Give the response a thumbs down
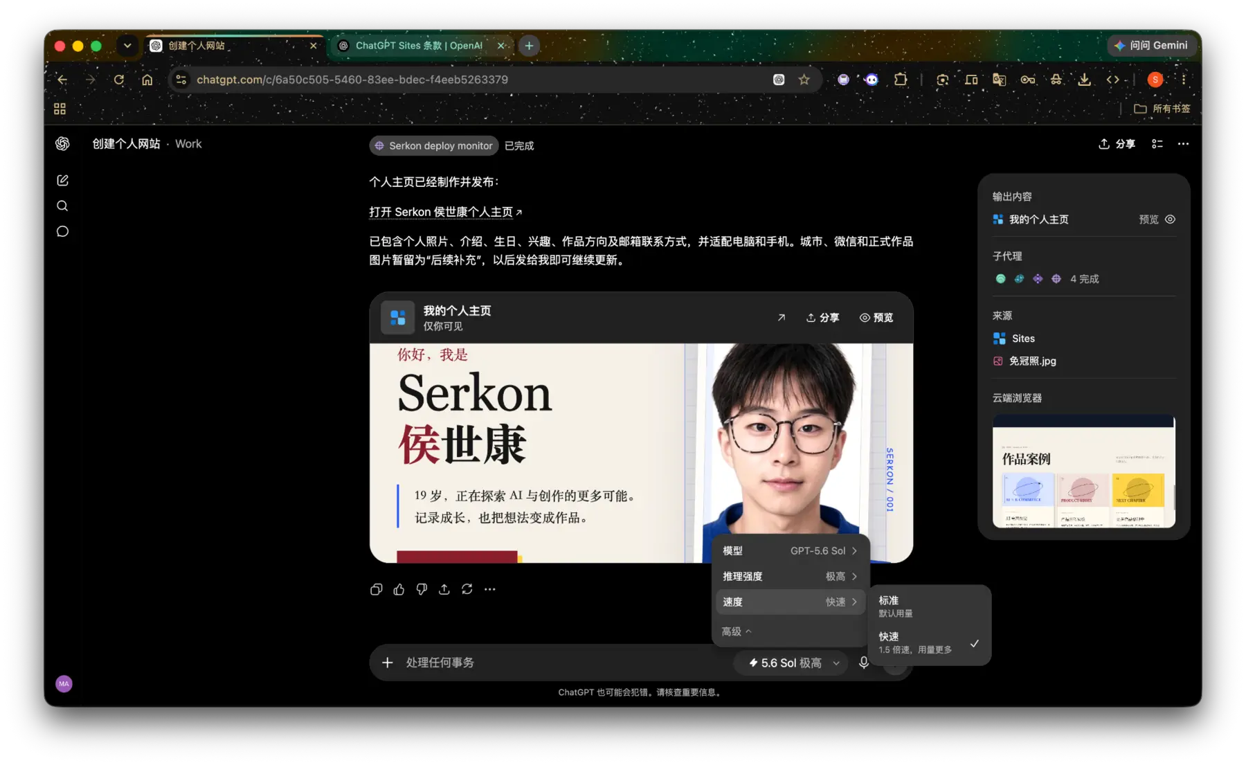The width and height of the screenshot is (1246, 765). point(422,589)
